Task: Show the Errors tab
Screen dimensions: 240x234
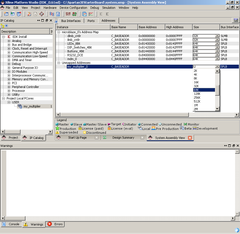Action: pos(55,224)
